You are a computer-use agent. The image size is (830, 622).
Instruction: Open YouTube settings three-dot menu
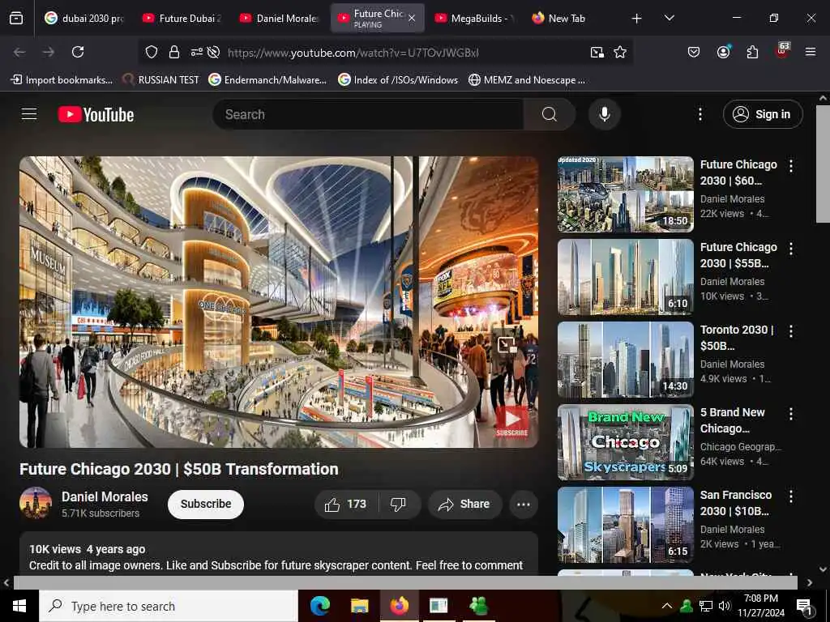(700, 114)
